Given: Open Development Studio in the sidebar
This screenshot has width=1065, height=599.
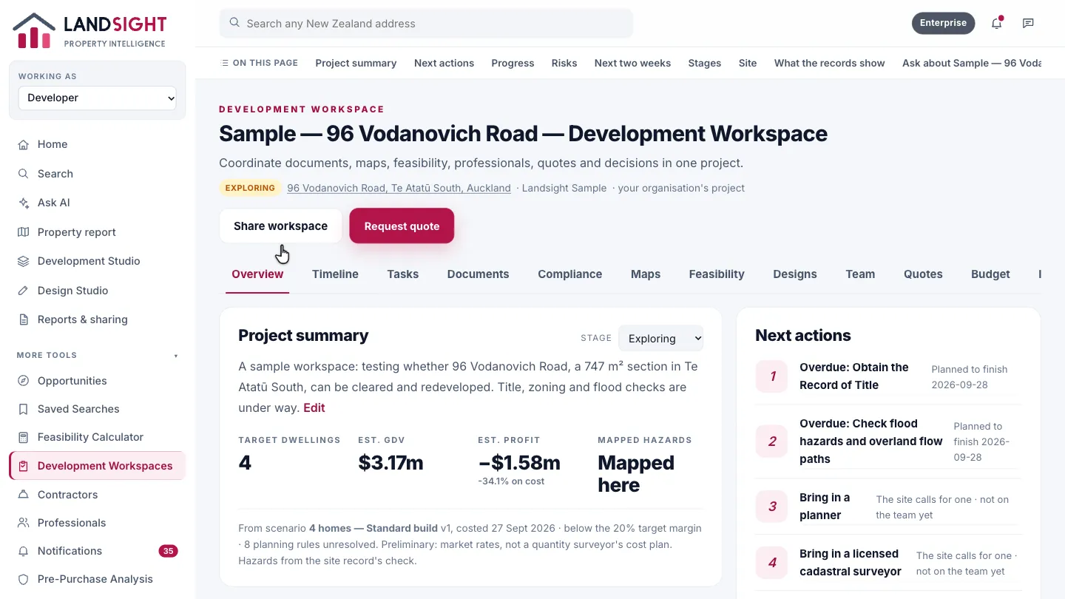Looking at the screenshot, I should click(x=97, y=261).
